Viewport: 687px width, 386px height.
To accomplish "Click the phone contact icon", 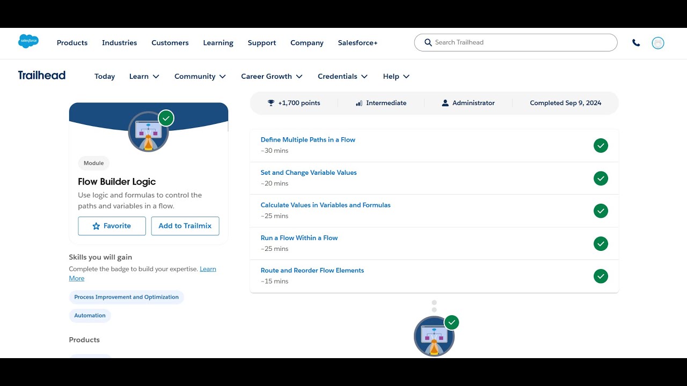I will click(636, 43).
